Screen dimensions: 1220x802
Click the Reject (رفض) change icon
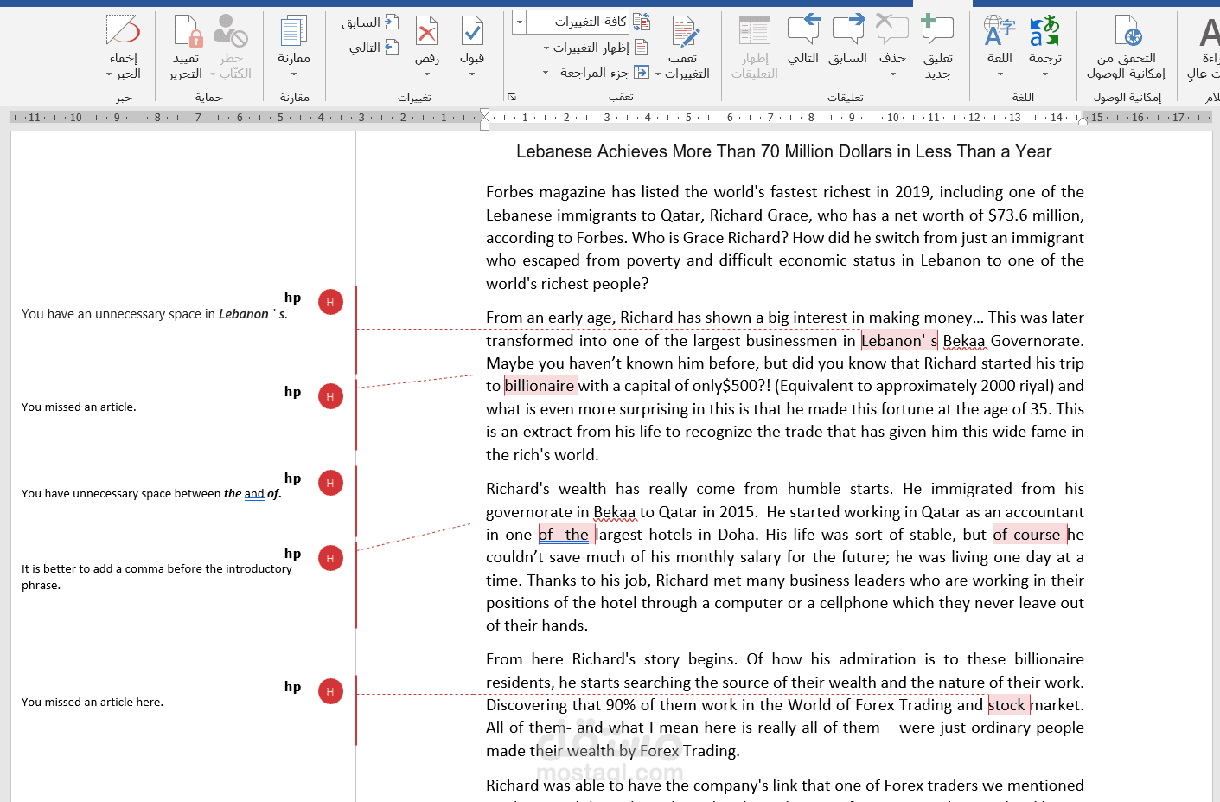[427, 31]
